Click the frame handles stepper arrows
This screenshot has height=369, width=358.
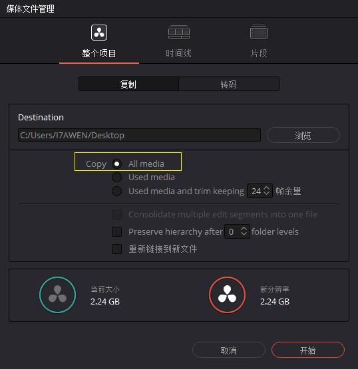click(x=267, y=191)
